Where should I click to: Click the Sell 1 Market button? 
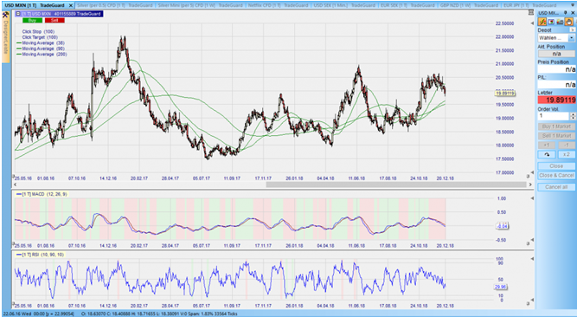556,136
